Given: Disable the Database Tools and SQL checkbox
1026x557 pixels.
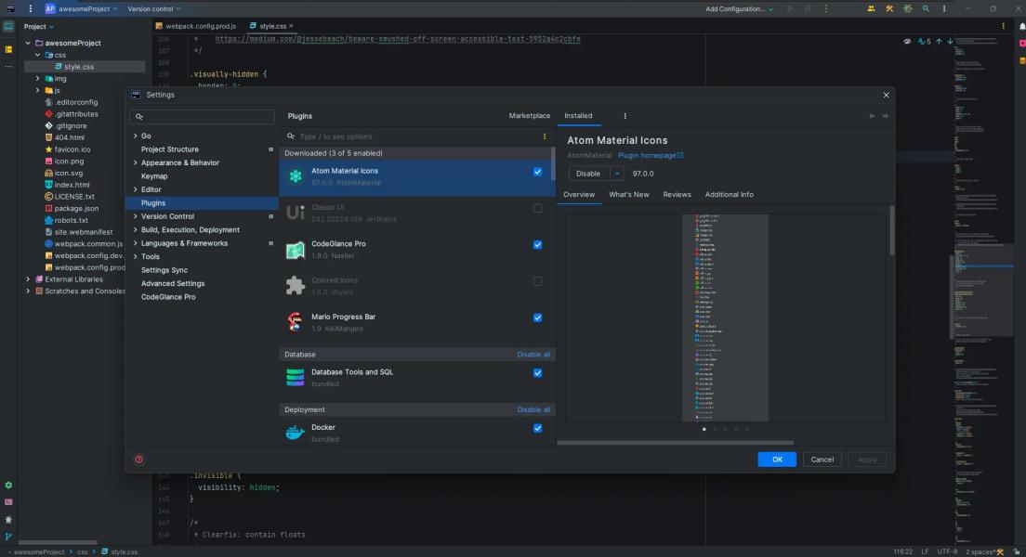Looking at the screenshot, I should (537, 373).
